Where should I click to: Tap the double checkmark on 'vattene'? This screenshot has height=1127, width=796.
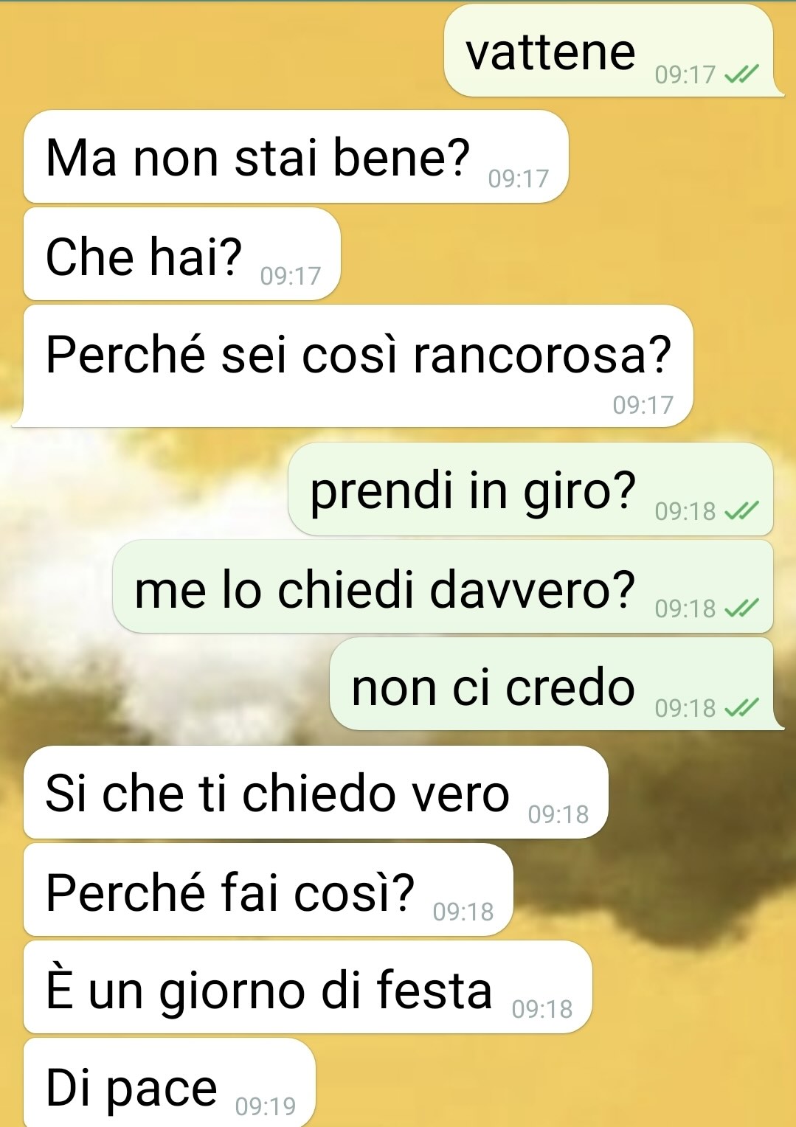(741, 74)
